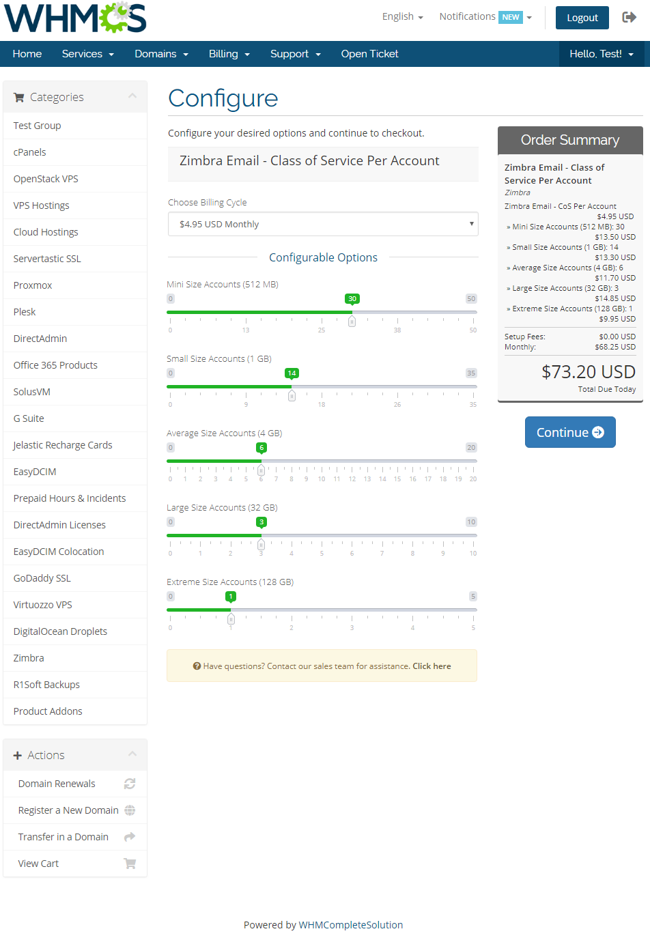The image size is (650, 940).
Task: Click the Average Size Accounts slider handle
Action: [261, 470]
